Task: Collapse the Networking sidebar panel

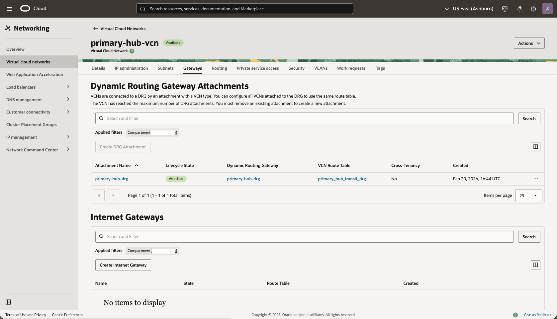Action: coord(8,302)
